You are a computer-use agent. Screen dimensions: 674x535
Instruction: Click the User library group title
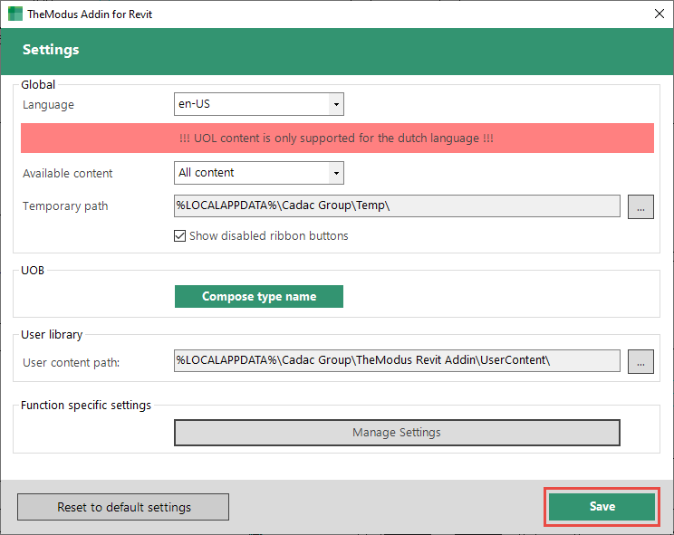(x=52, y=334)
